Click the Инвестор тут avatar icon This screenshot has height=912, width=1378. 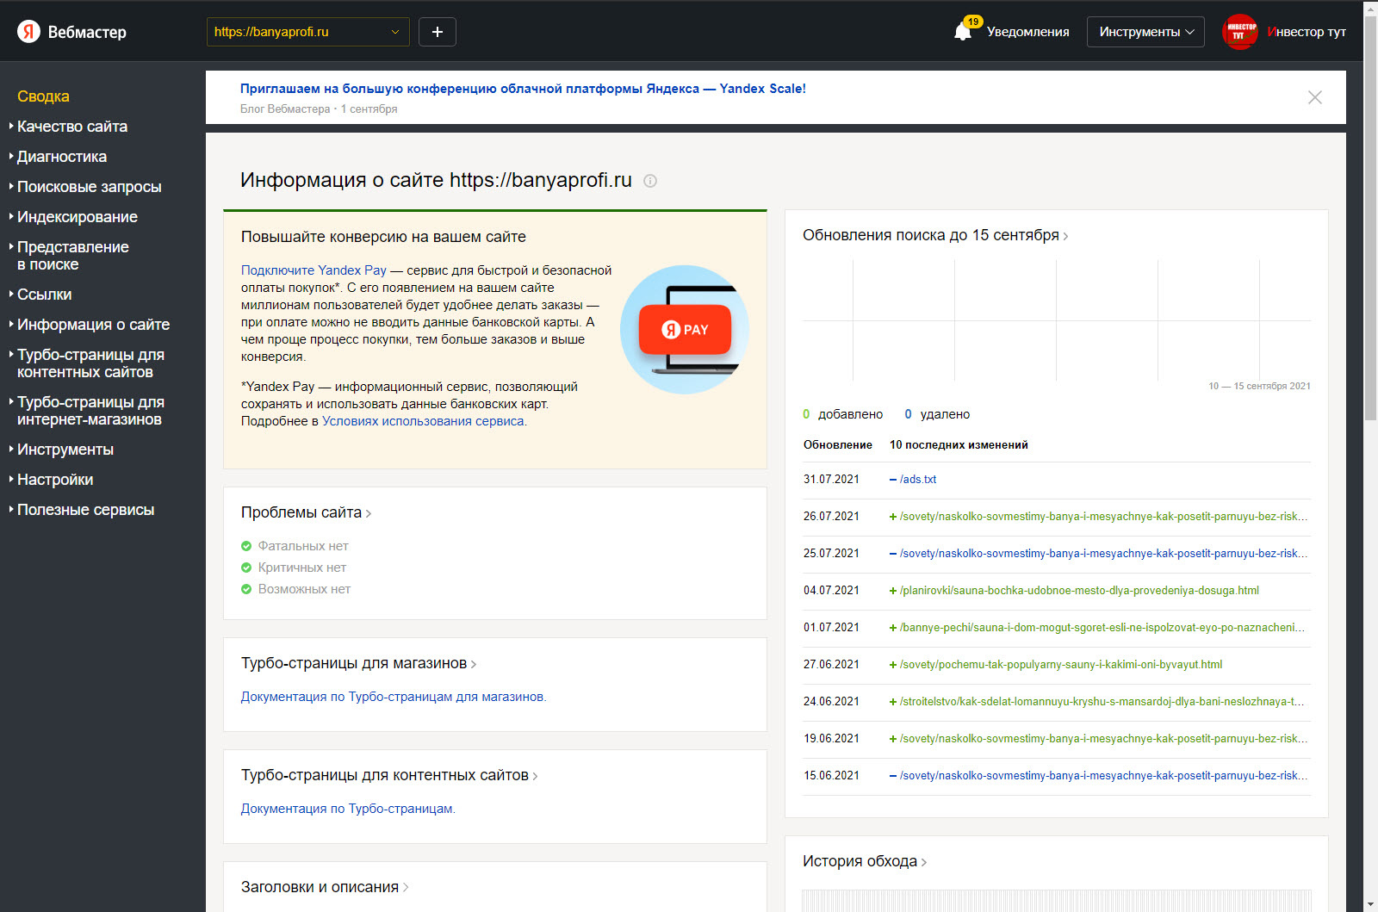[x=1240, y=32]
